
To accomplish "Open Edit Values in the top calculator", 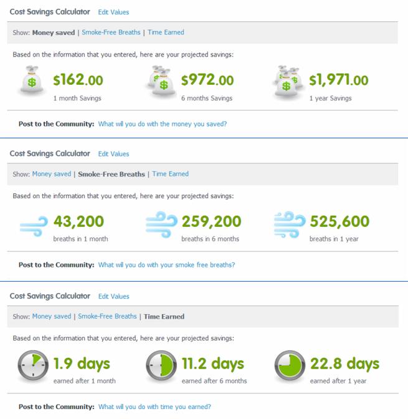I will click(x=113, y=12).
